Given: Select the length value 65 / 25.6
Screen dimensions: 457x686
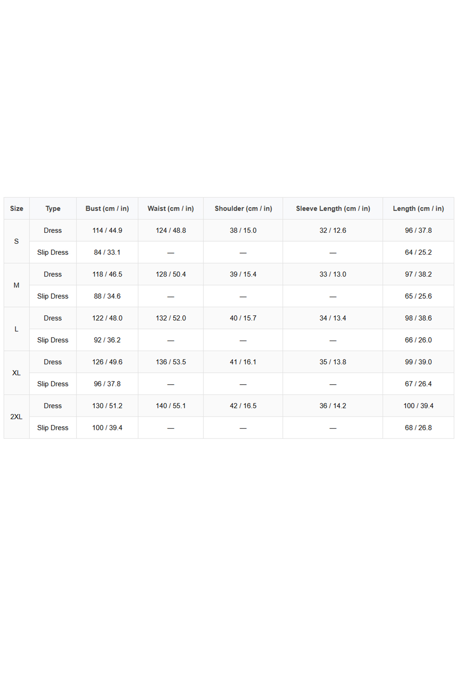Looking at the screenshot, I should pos(418,296).
